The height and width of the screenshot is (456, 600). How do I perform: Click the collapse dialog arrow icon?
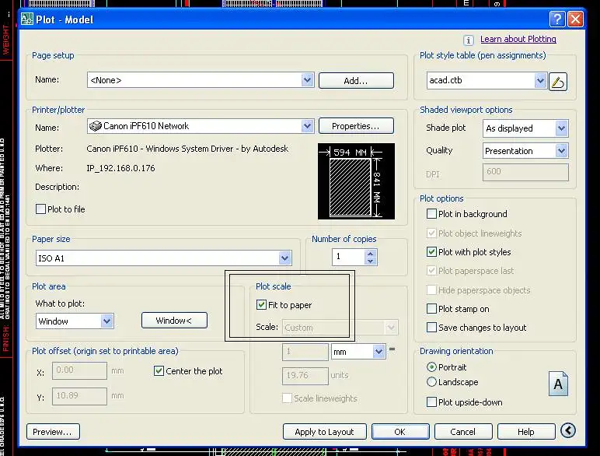(x=567, y=431)
